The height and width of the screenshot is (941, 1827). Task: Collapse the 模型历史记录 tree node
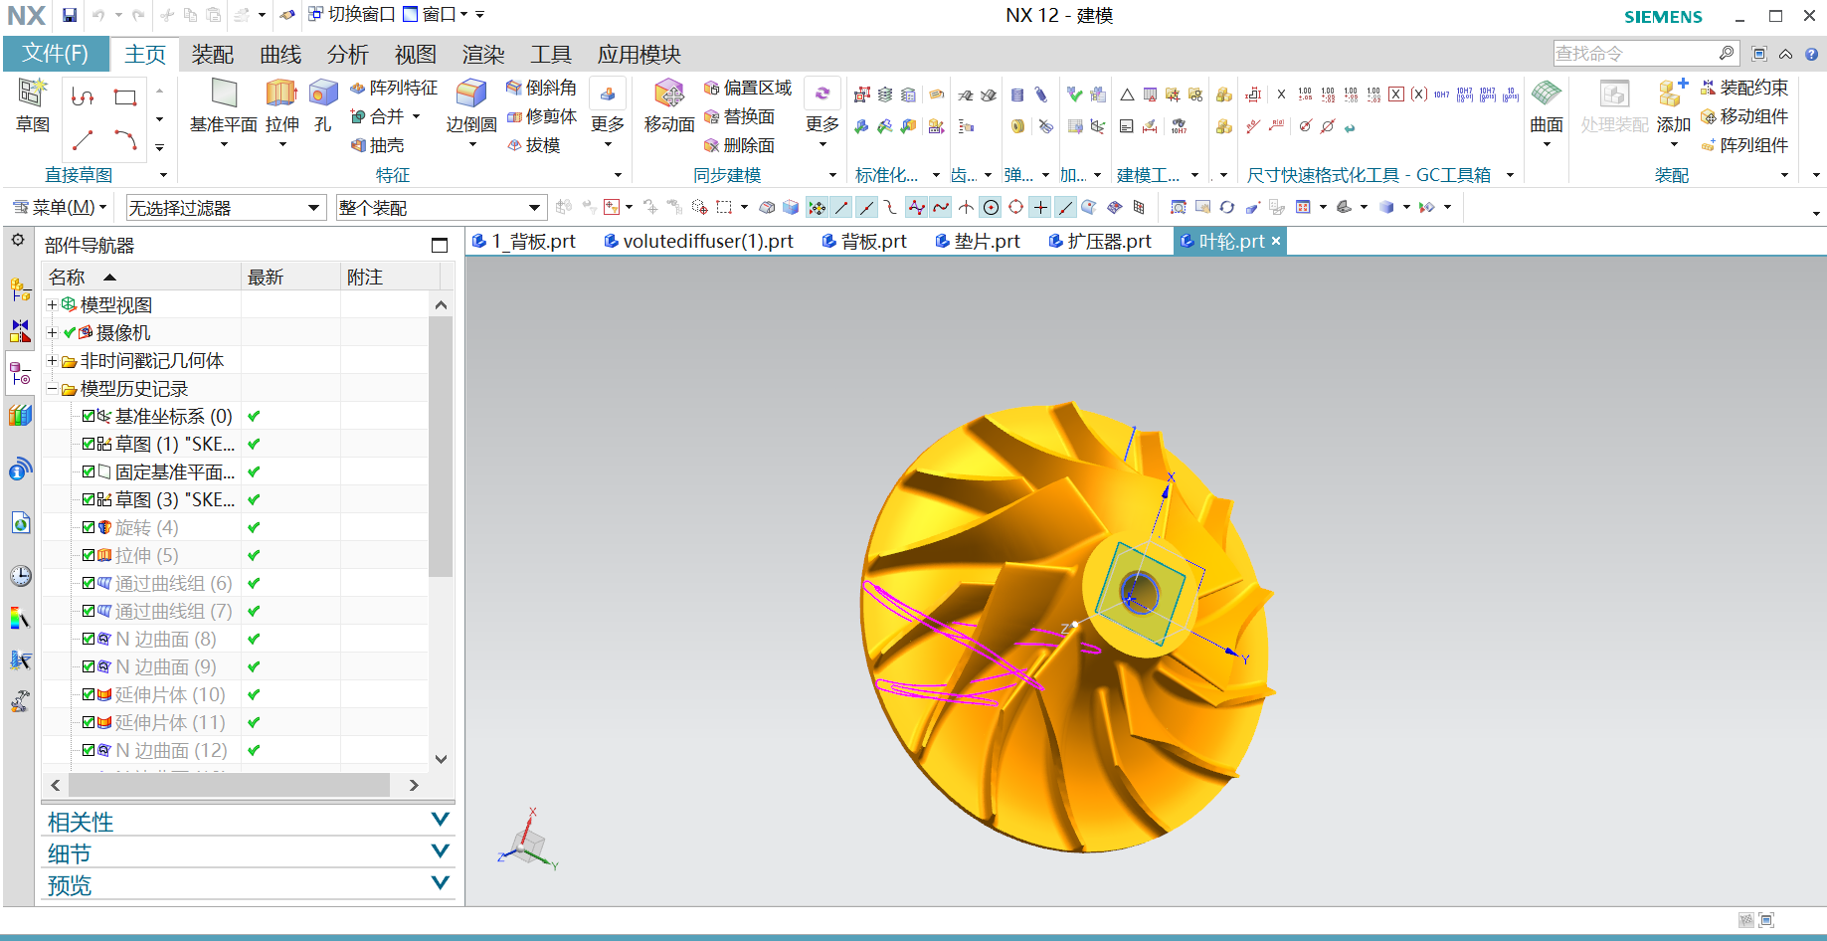tap(52, 388)
